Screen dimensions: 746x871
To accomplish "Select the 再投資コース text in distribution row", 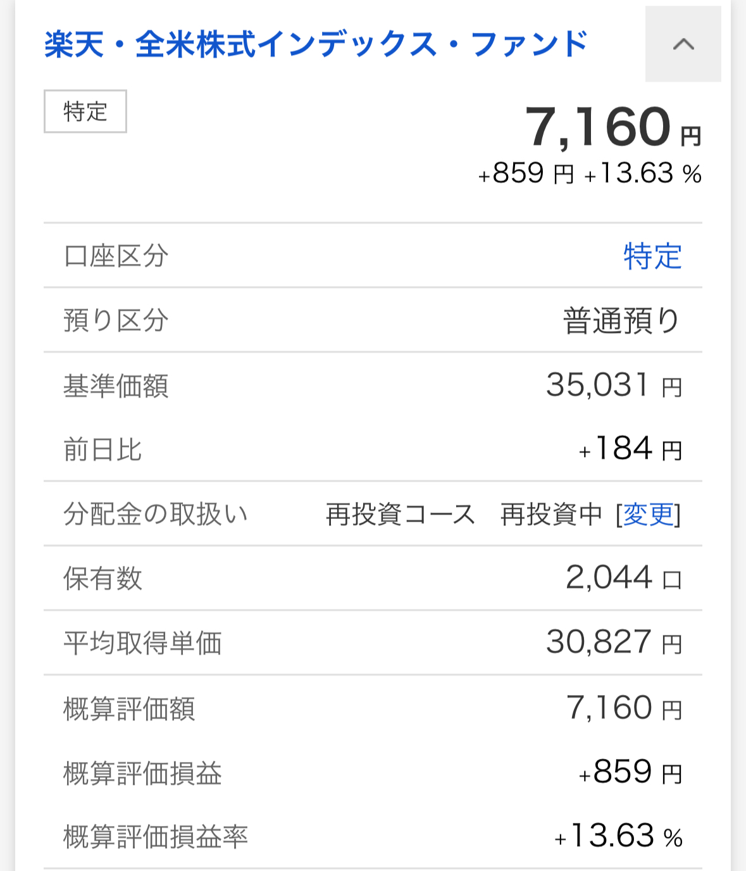I will (401, 515).
